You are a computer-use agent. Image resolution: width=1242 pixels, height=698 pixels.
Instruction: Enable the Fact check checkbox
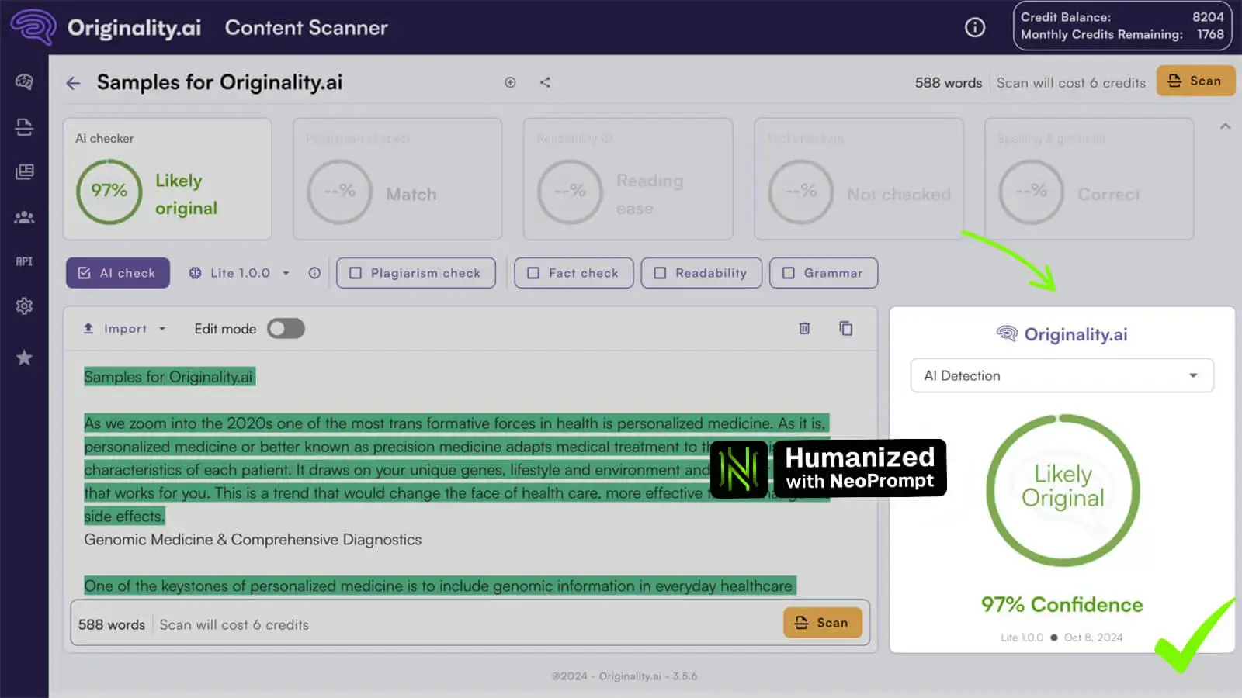tap(533, 273)
